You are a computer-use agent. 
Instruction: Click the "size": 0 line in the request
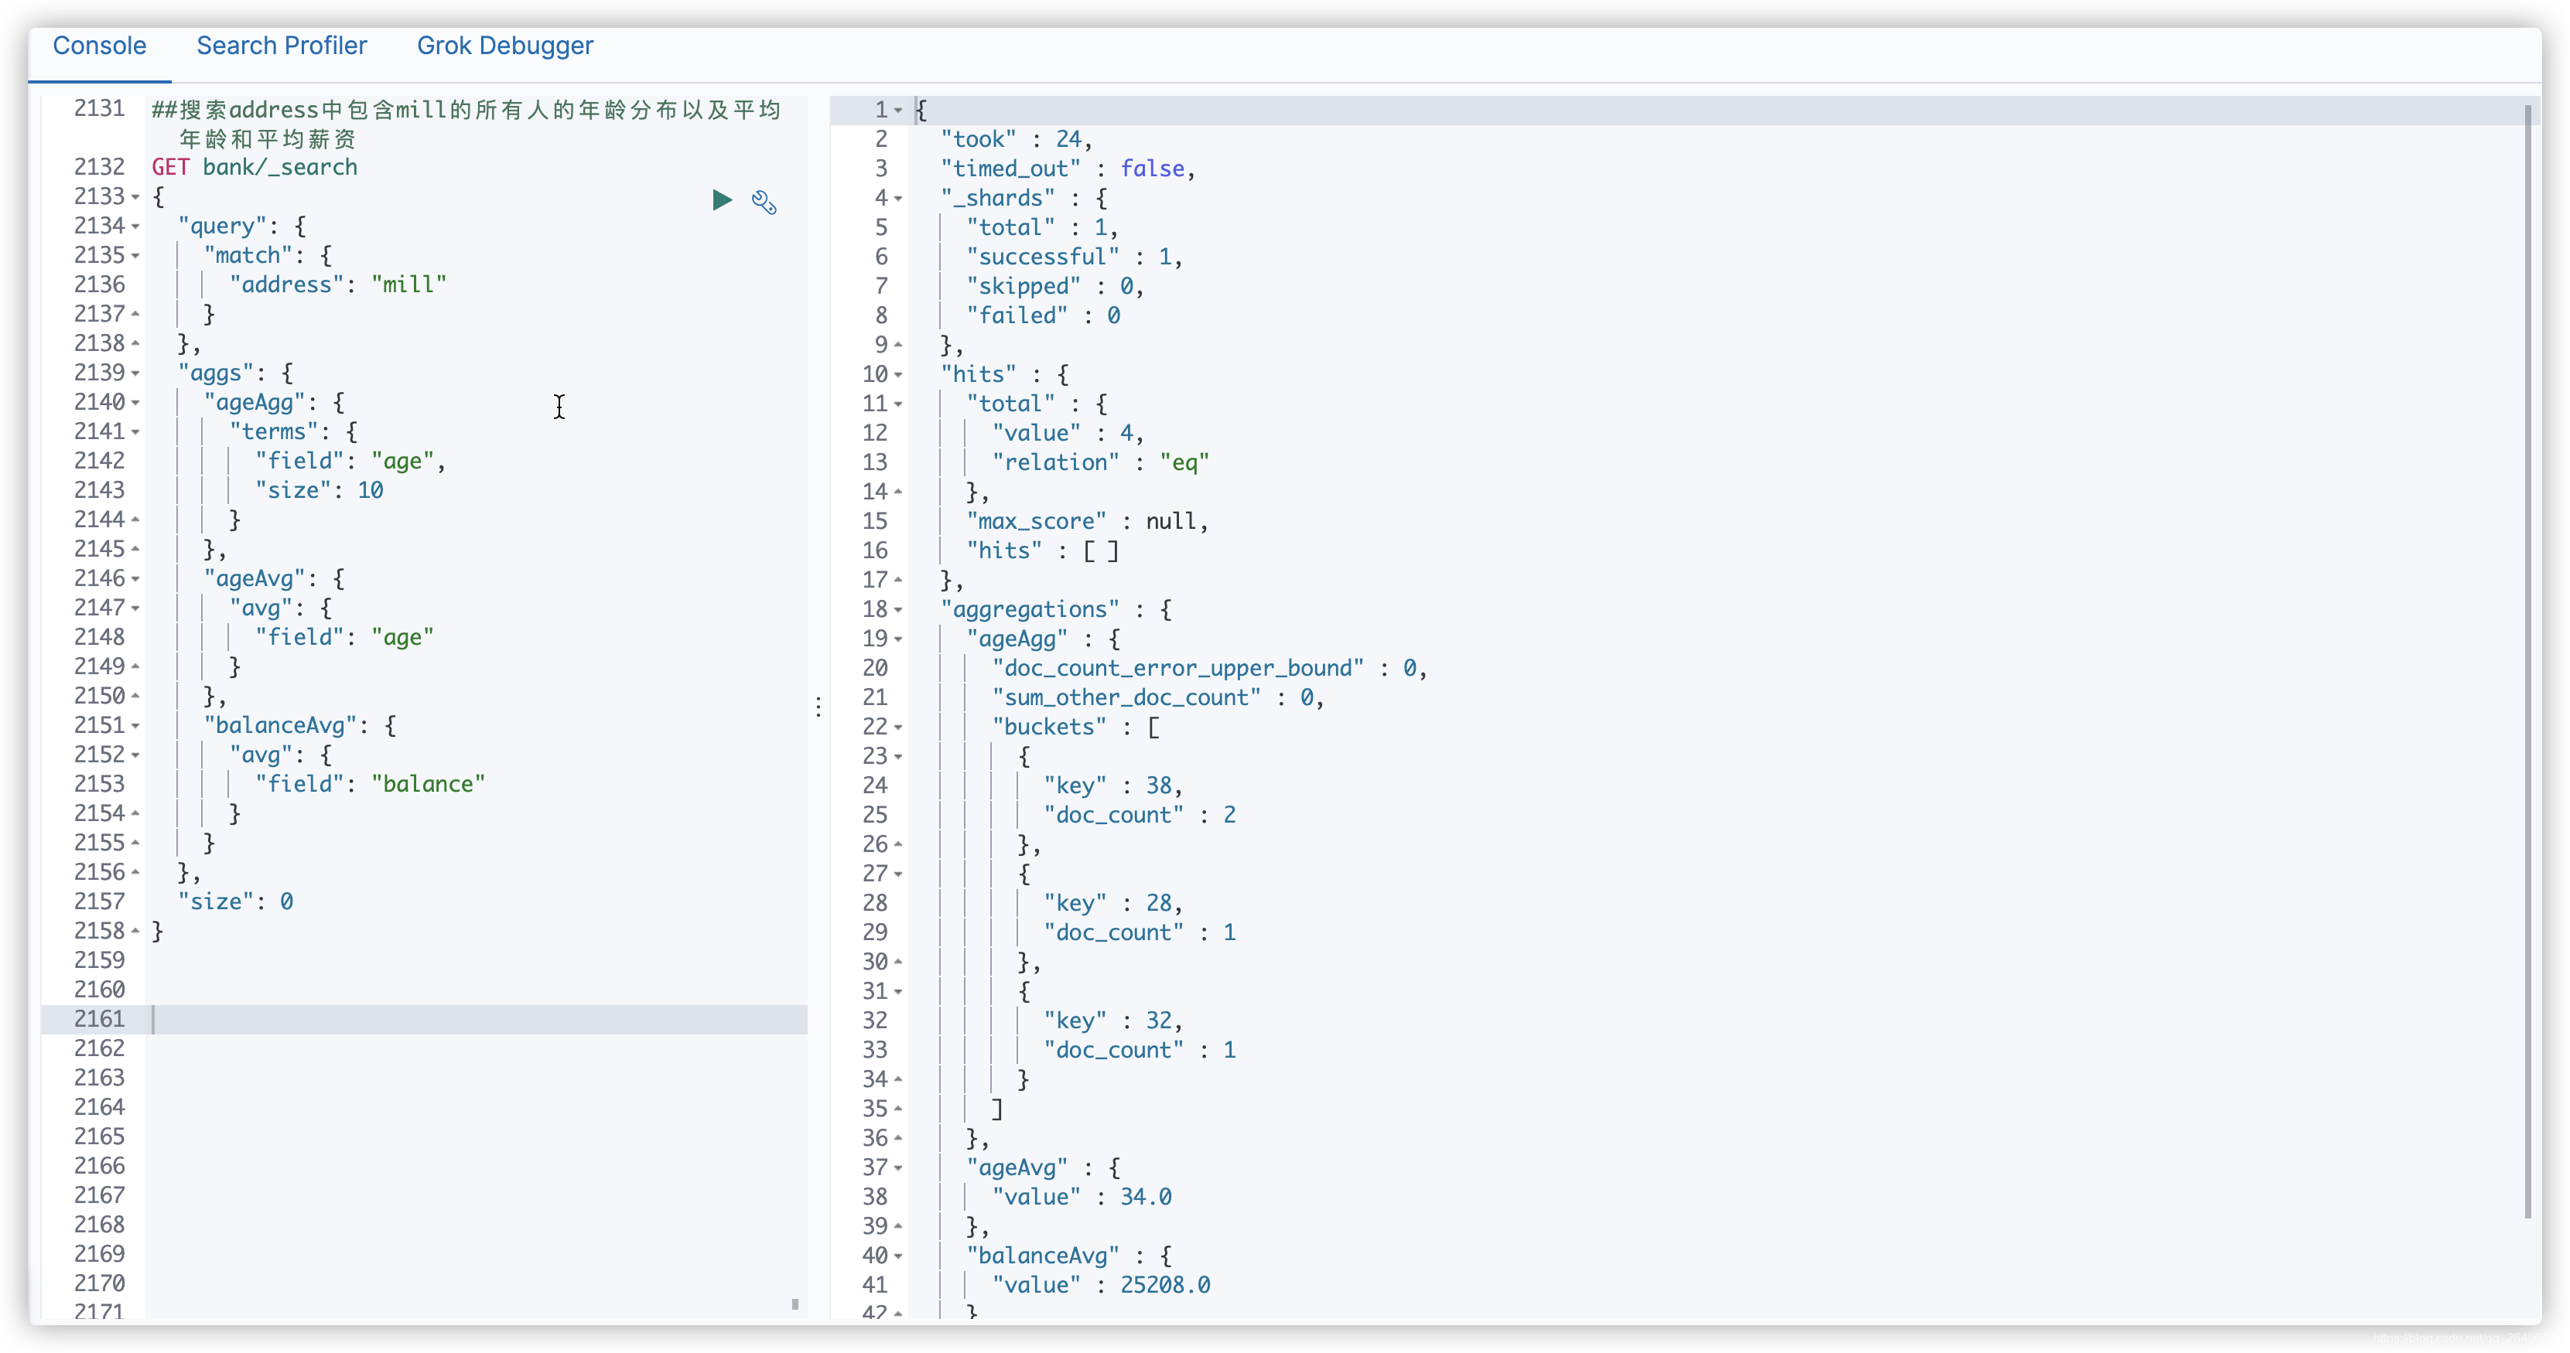pos(235,901)
